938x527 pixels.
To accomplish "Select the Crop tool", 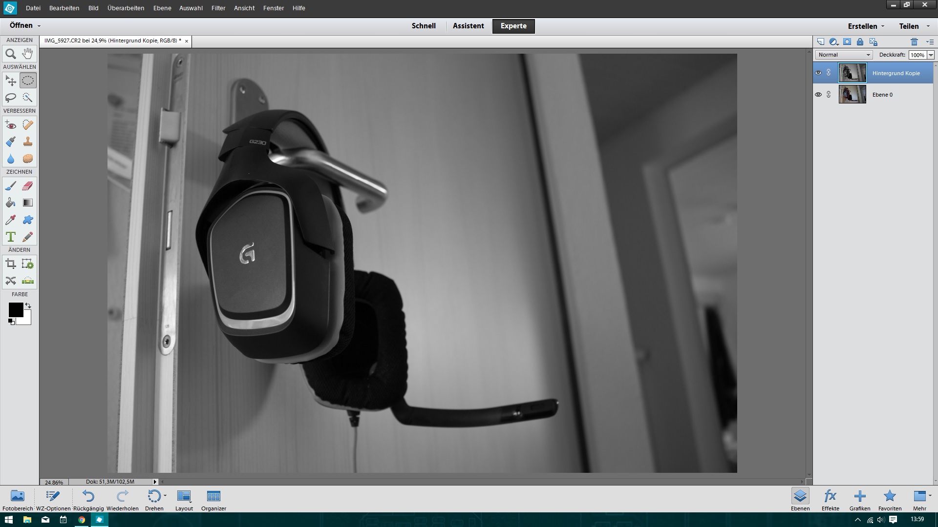I will (x=11, y=264).
